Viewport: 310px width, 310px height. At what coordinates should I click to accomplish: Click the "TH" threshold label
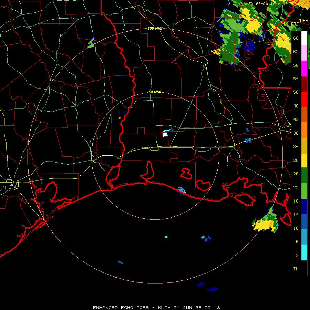(296, 269)
